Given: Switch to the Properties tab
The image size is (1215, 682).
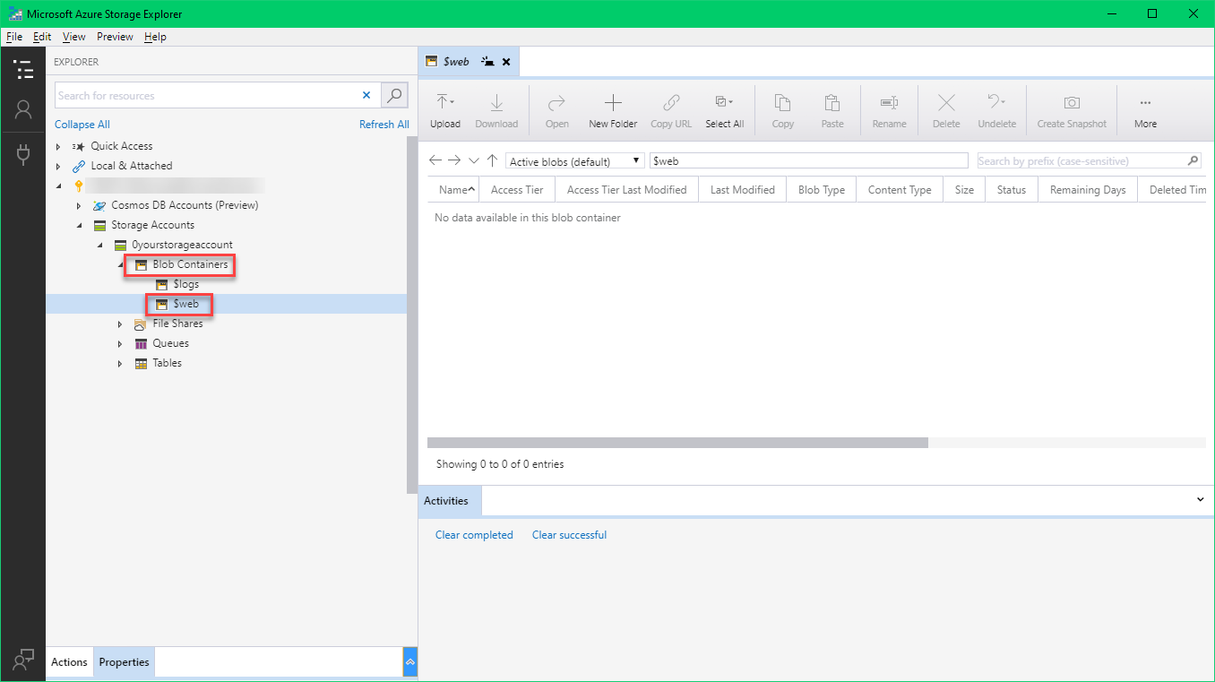Looking at the screenshot, I should click(x=124, y=661).
